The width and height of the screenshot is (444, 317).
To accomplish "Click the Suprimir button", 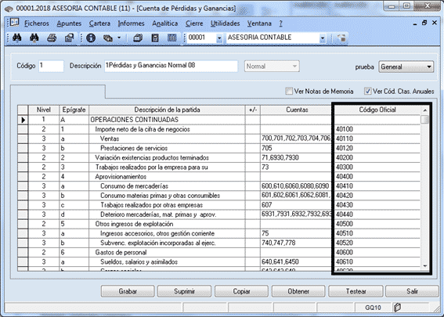I will [184, 291].
